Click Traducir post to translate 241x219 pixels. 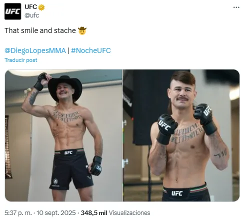(x=21, y=60)
